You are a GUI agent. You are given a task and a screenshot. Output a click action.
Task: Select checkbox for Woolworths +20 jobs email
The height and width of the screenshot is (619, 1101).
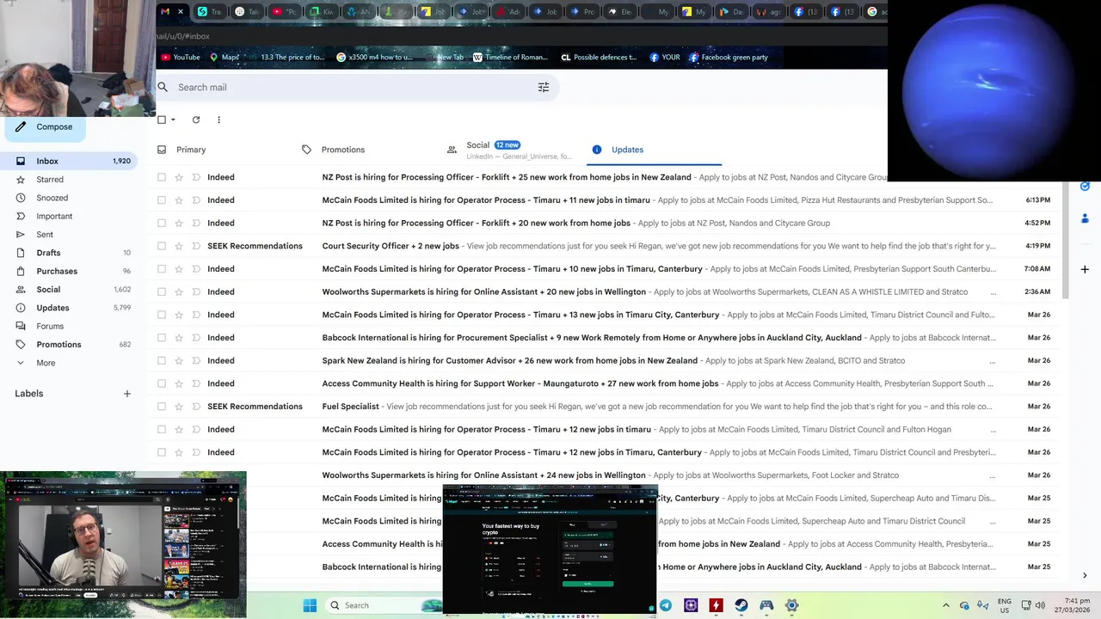[162, 291]
